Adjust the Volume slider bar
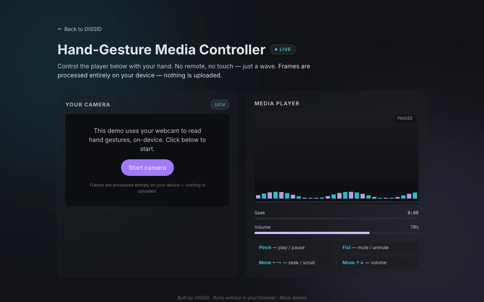 click(x=337, y=233)
